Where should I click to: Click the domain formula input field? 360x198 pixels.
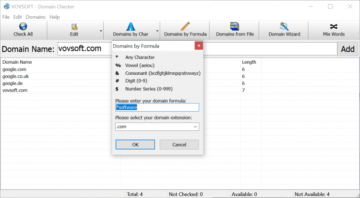[157, 107]
